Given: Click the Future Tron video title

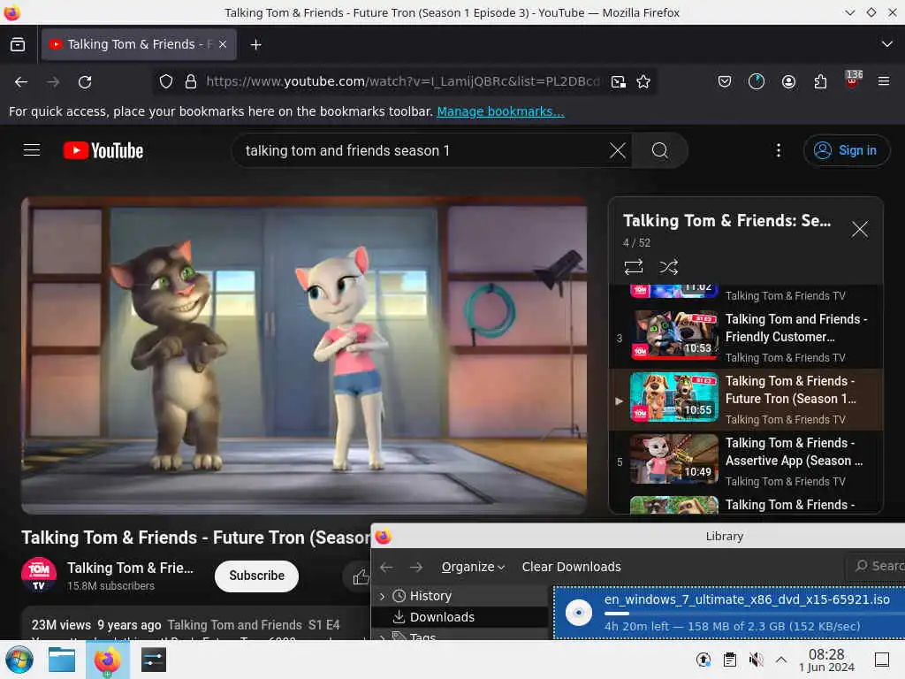Looking at the screenshot, I should click(195, 538).
